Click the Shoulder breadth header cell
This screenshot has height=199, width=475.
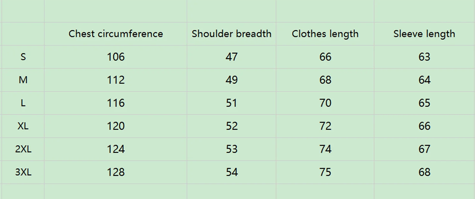point(231,34)
